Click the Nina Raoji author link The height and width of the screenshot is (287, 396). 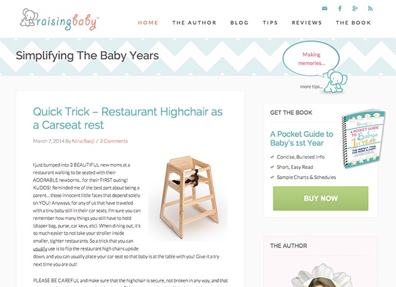83,141
